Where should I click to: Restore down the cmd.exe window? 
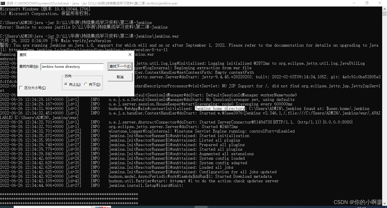point(367,3)
